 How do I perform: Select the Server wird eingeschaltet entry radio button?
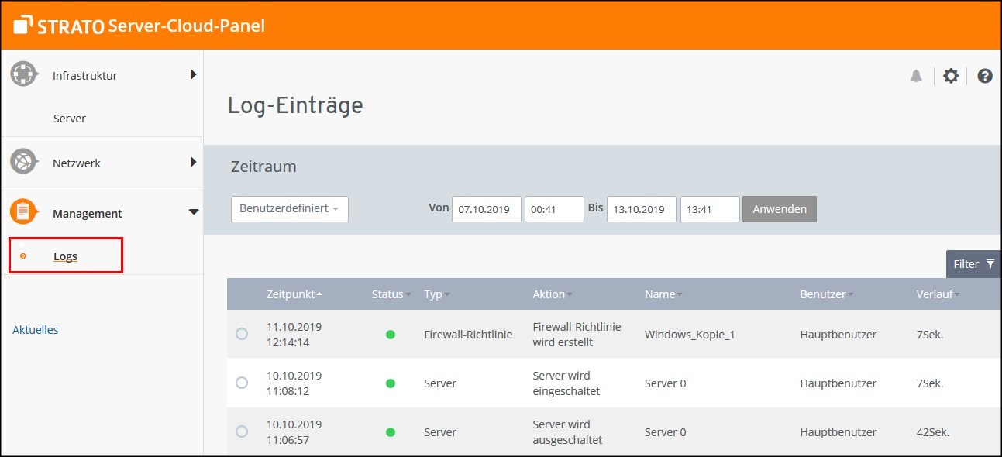241,383
